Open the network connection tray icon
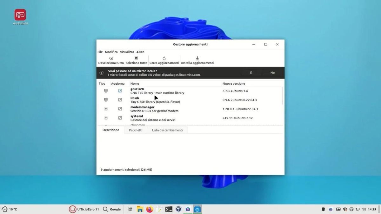This screenshot has height=214, width=381. click(x=358, y=209)
